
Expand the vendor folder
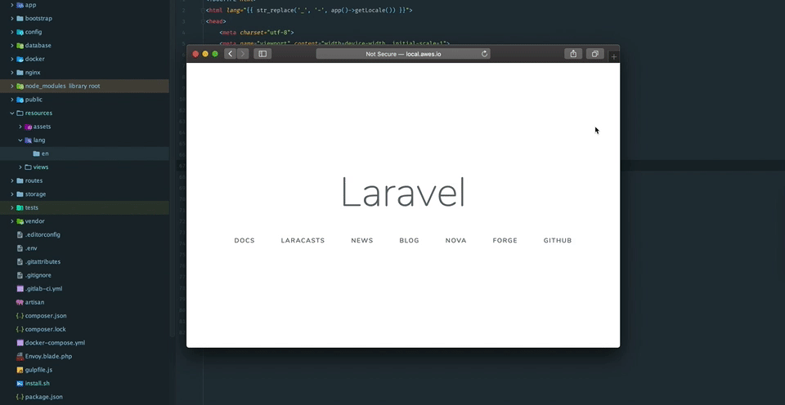coord(12,221)
